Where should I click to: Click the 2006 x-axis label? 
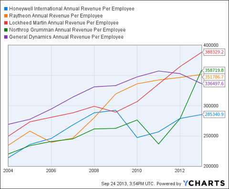click(x=51, y=170)
